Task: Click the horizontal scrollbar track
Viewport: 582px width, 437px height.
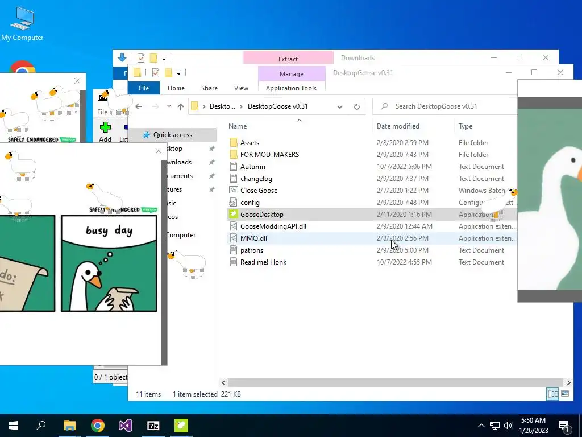Action: pos(396,382)
